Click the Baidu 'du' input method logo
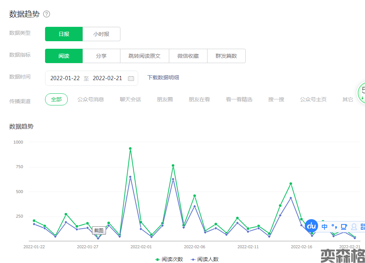 click(312, 226)
